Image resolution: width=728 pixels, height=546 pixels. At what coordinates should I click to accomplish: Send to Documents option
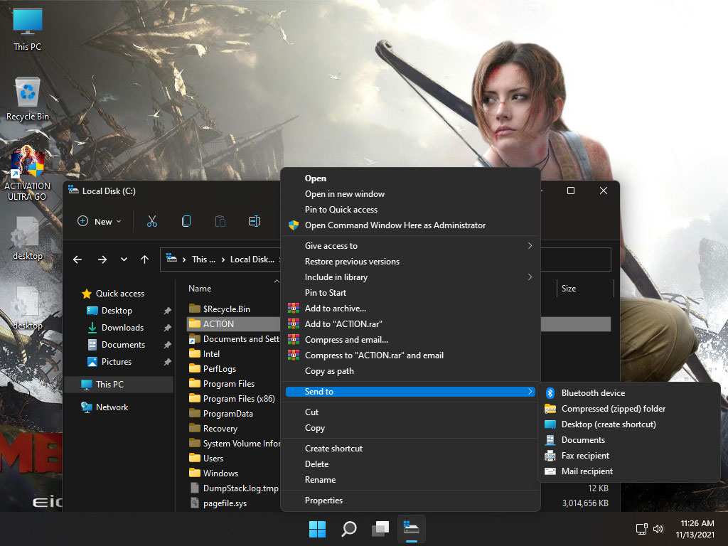pos(628,439)
